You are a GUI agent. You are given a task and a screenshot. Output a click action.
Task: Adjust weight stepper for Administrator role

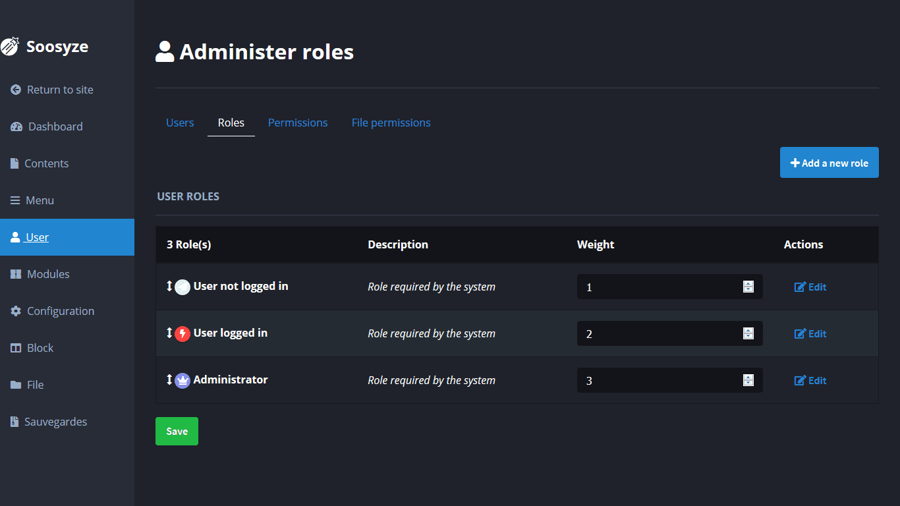[748, 380]
